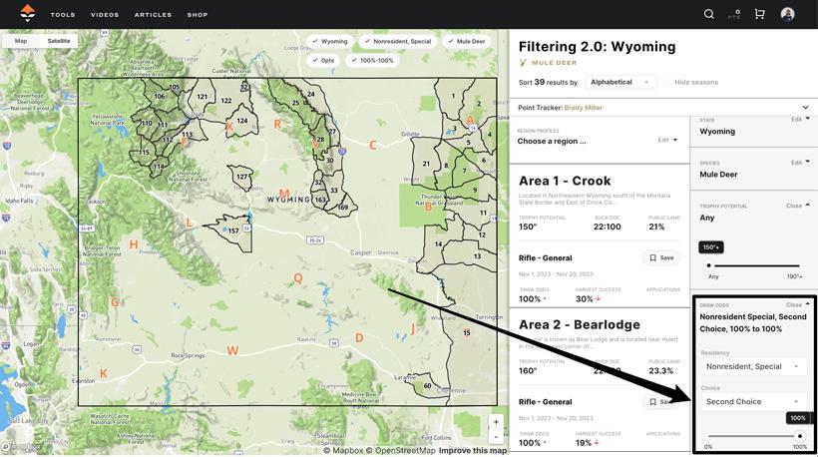The width and height of the screenshot is (818, 457).
Task: Click Area 2 public land 23.3% value
Action: [661, 370]
